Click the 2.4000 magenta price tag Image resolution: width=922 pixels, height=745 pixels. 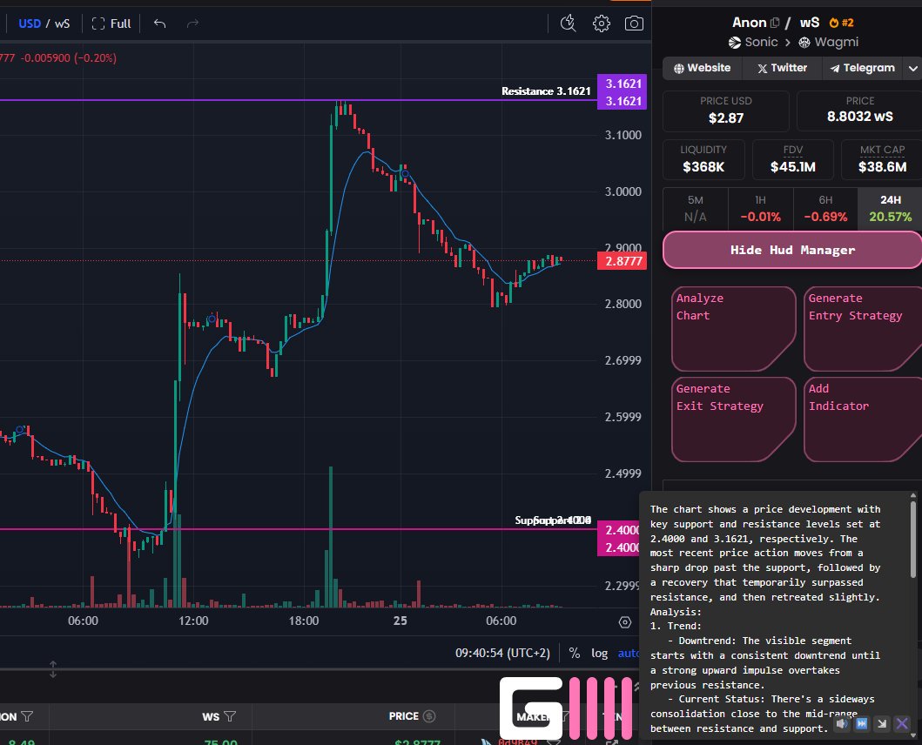619,539
